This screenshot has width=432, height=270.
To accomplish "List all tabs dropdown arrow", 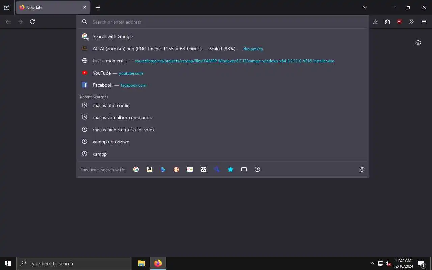I will (x=365, y=7).
